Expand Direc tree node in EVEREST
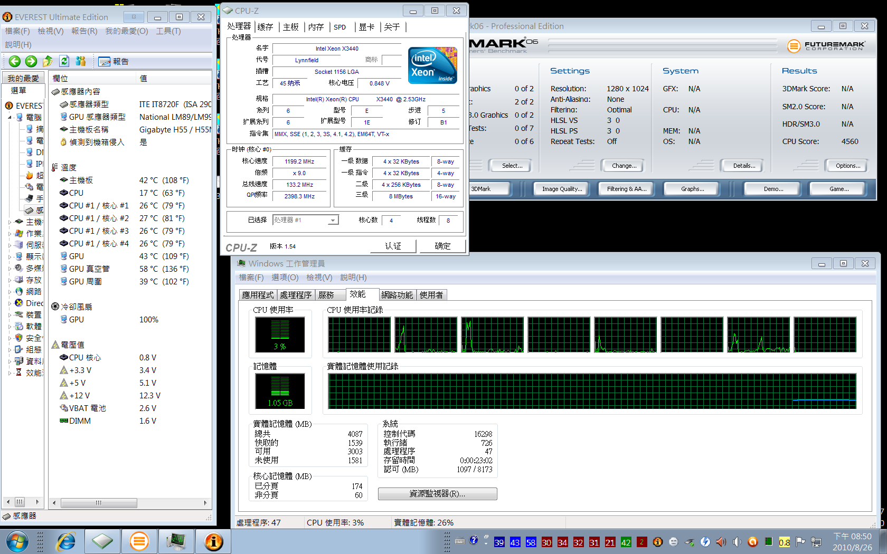 (x=10, y=303)
